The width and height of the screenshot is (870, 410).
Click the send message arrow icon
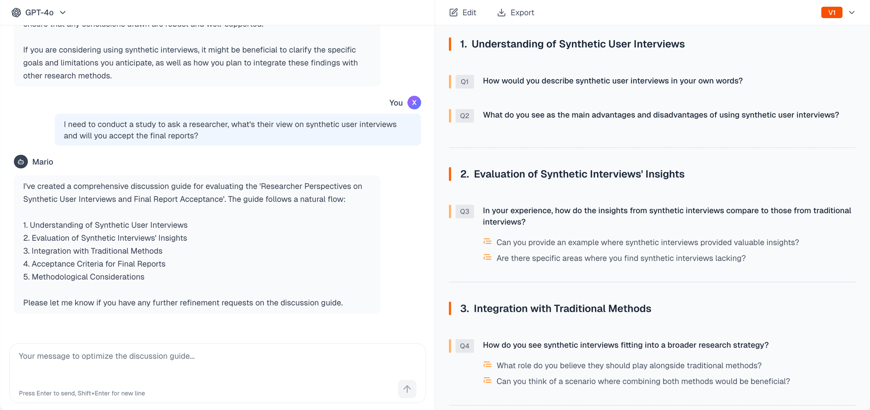point(406,389)
